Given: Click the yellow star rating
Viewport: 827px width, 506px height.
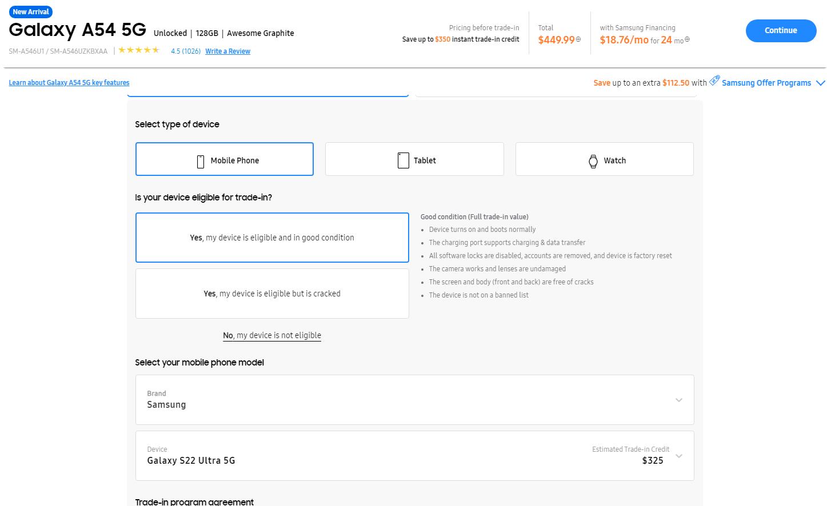Looking at the screenshot, I should tap(139, 50).
